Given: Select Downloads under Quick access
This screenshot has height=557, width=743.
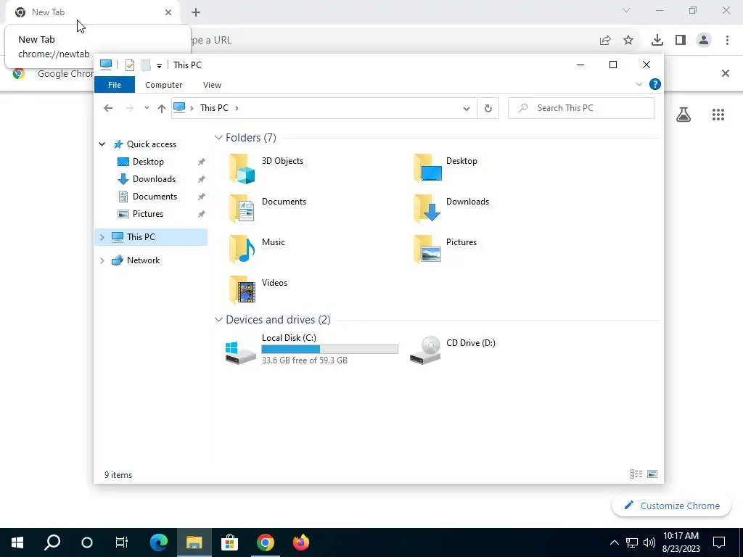Looking at the screenshot, I should click(x=154, y=179).
